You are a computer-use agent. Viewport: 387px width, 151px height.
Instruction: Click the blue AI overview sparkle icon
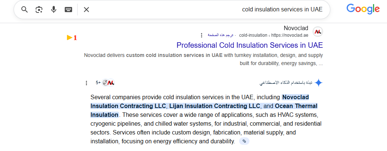click(319, 83)
